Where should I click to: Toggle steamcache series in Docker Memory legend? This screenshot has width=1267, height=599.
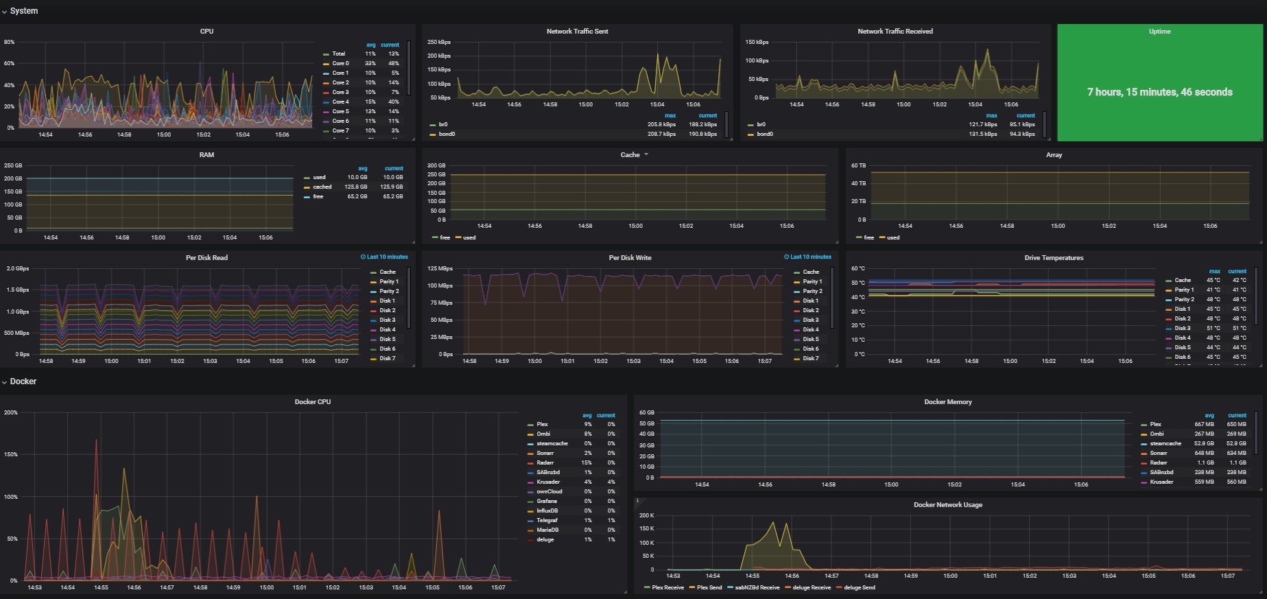[x=1165, y=443]
